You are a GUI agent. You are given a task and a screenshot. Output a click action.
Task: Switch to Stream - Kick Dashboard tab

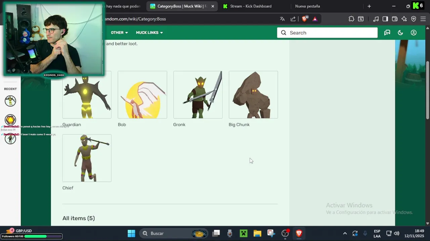pyautogui.click(x=251, y=6)
